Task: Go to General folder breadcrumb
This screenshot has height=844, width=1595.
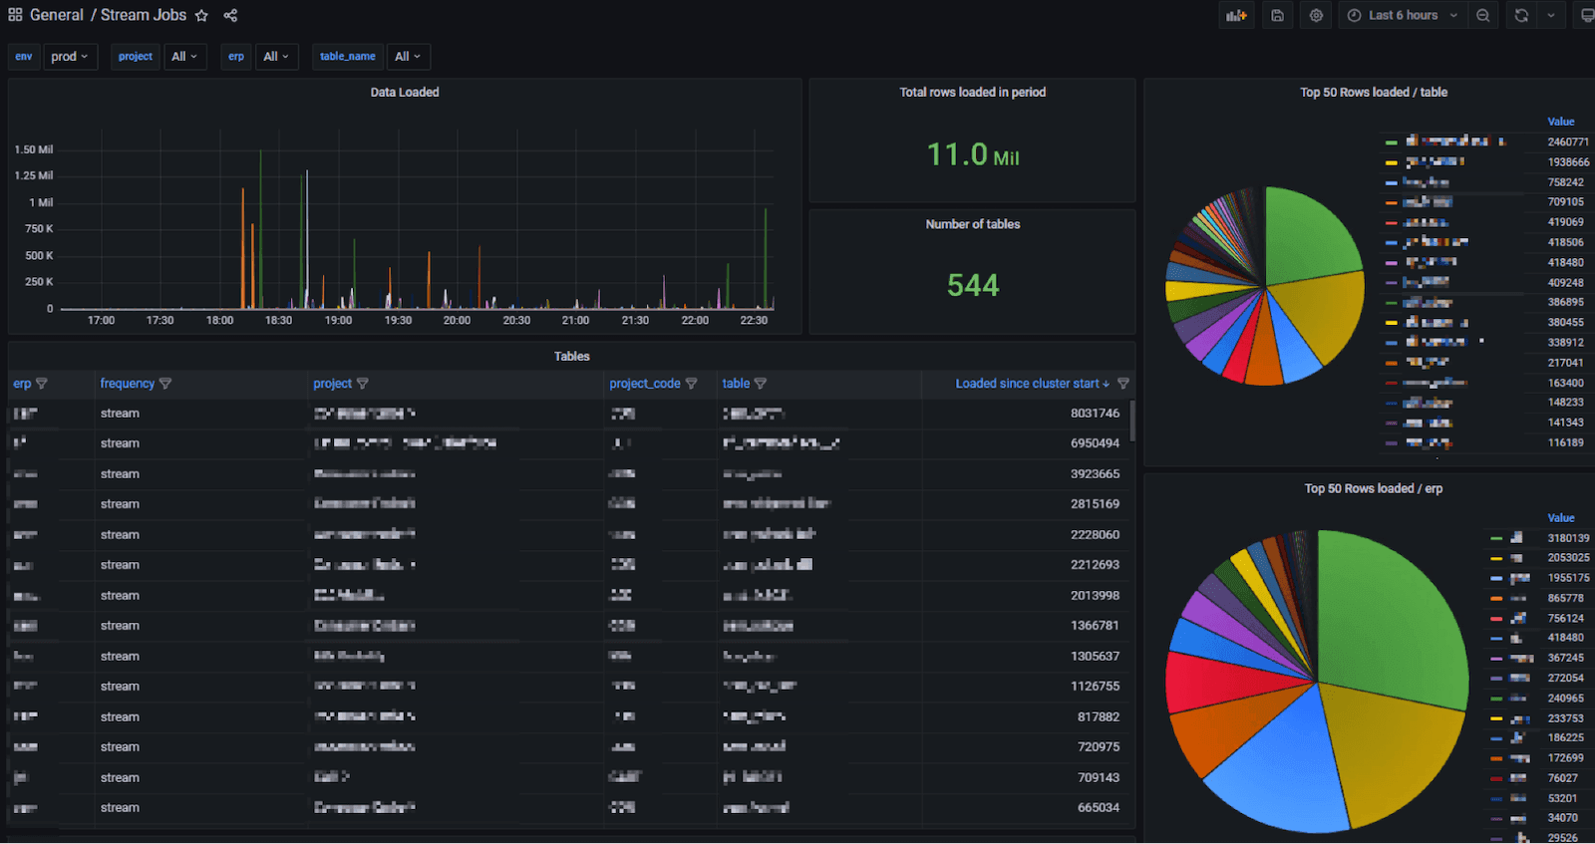Action: point(57,15)
